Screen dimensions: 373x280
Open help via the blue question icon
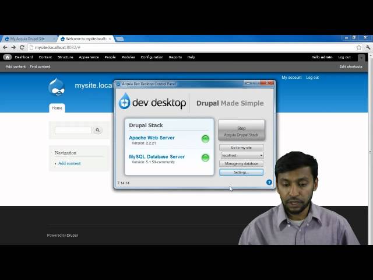269,183
